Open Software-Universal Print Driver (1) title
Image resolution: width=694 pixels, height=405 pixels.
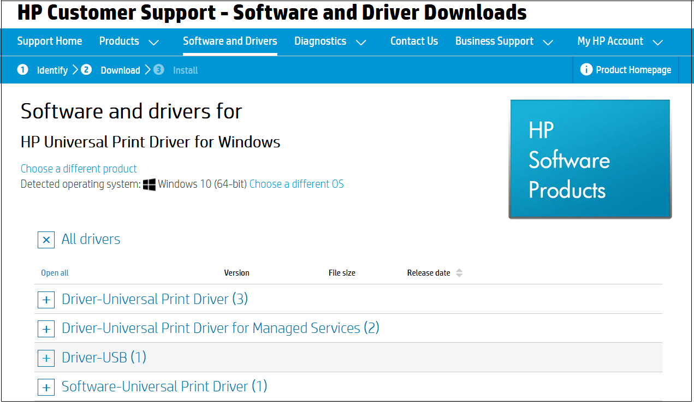click(x=164, y=386)
